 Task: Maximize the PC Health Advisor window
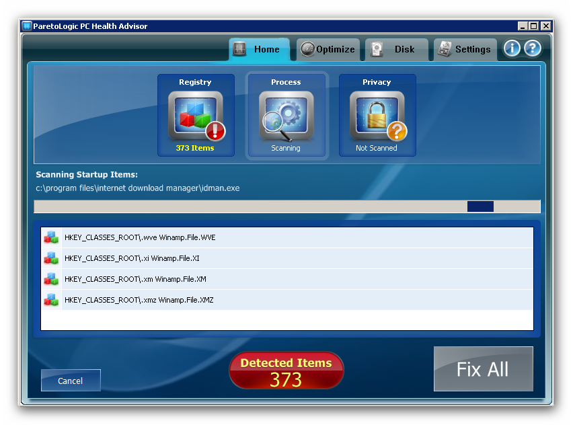(x=534, y=26)
